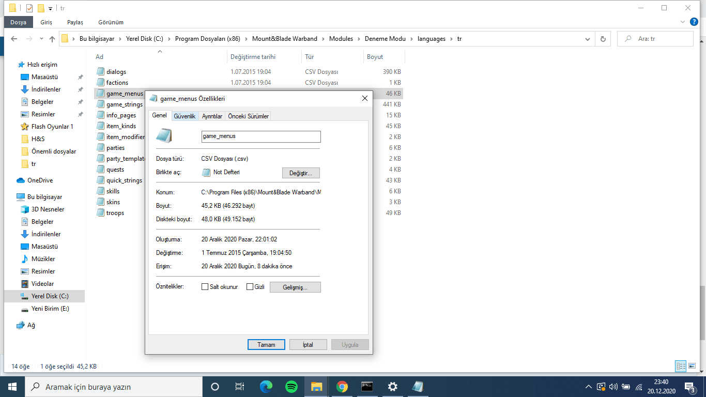The image size is (706, 397).
Task: Click the Ara: tr search box
Action: tap(655, 39)
